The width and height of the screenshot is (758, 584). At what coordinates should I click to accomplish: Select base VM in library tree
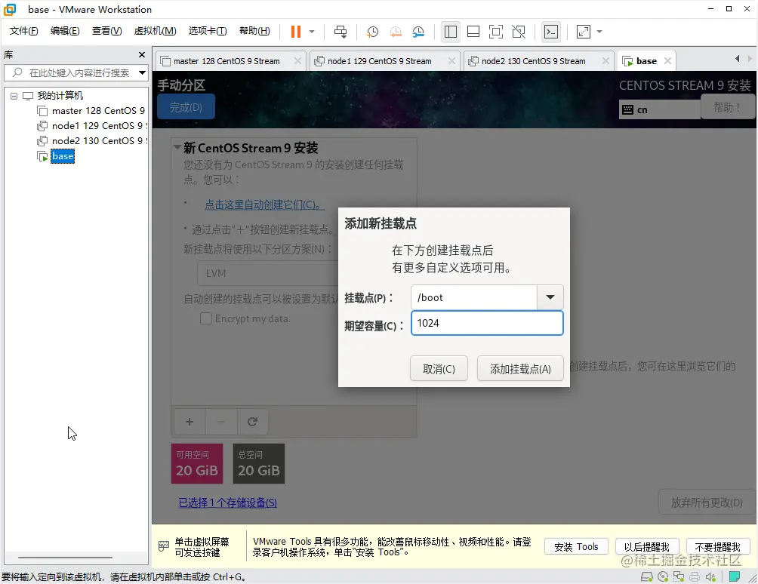[x=63, y=156]
